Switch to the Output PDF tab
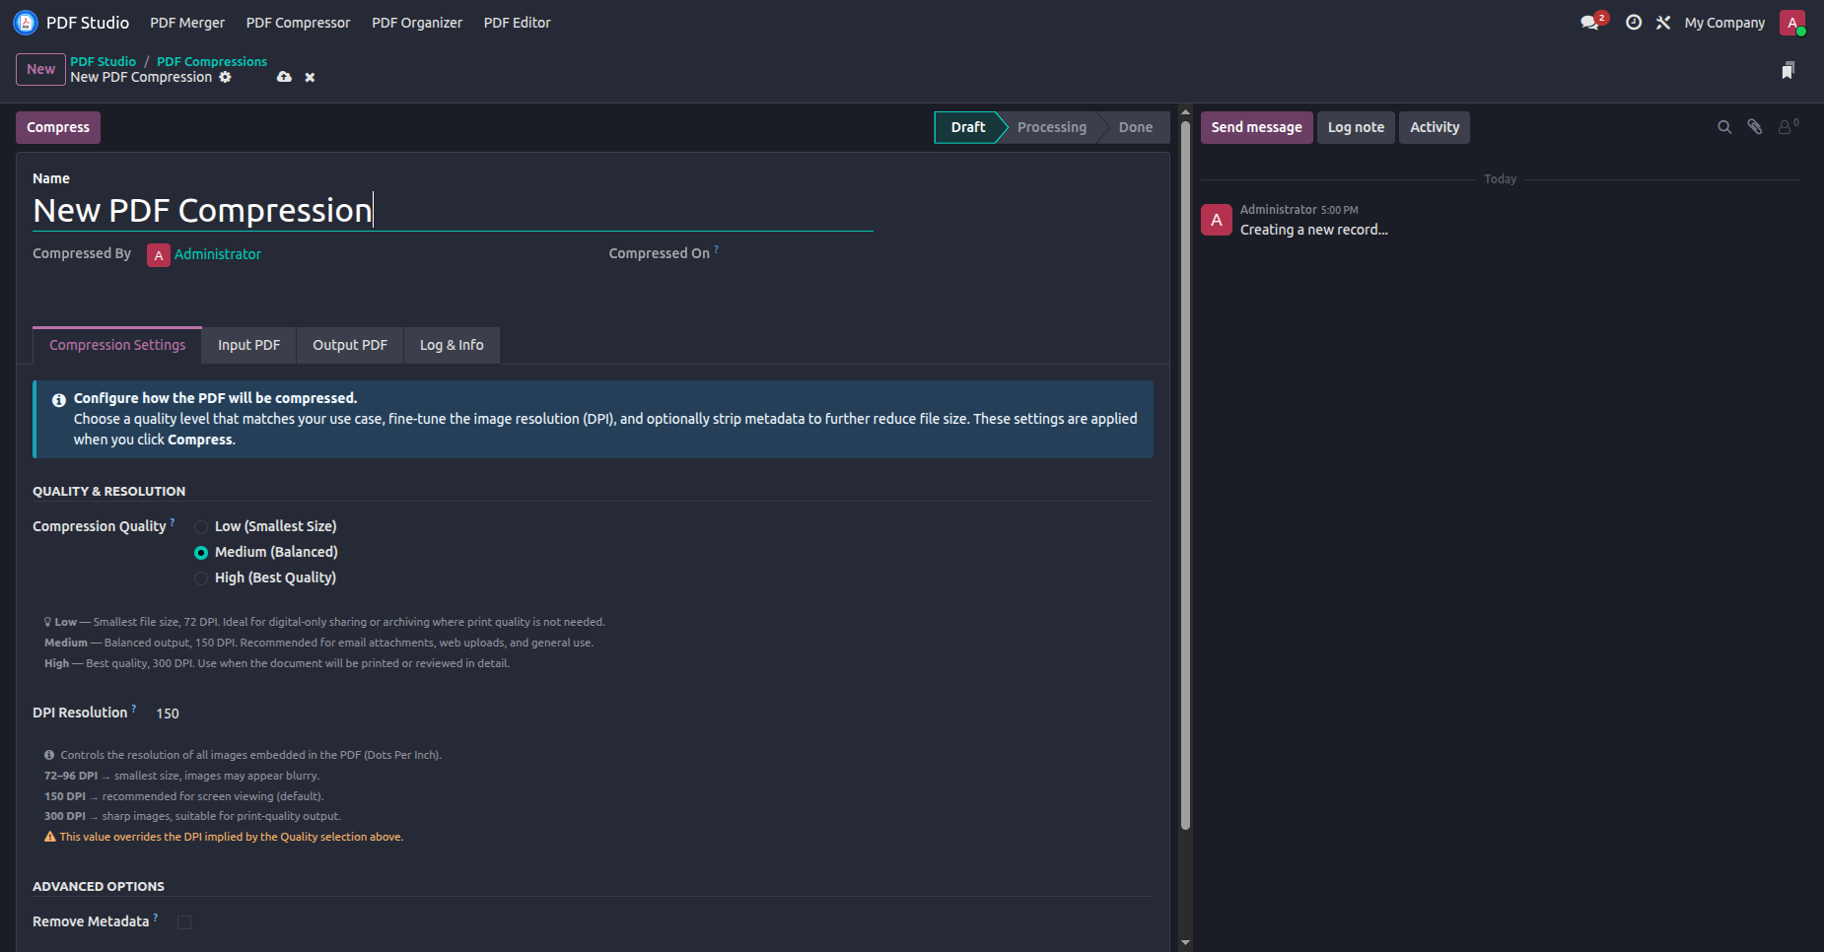The image size is (1824, 952). (350, 345)
